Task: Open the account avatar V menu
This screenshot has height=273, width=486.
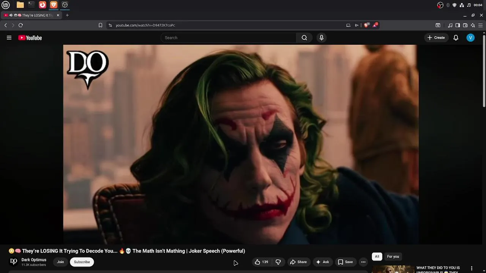Action: click(x=470, y=38)
